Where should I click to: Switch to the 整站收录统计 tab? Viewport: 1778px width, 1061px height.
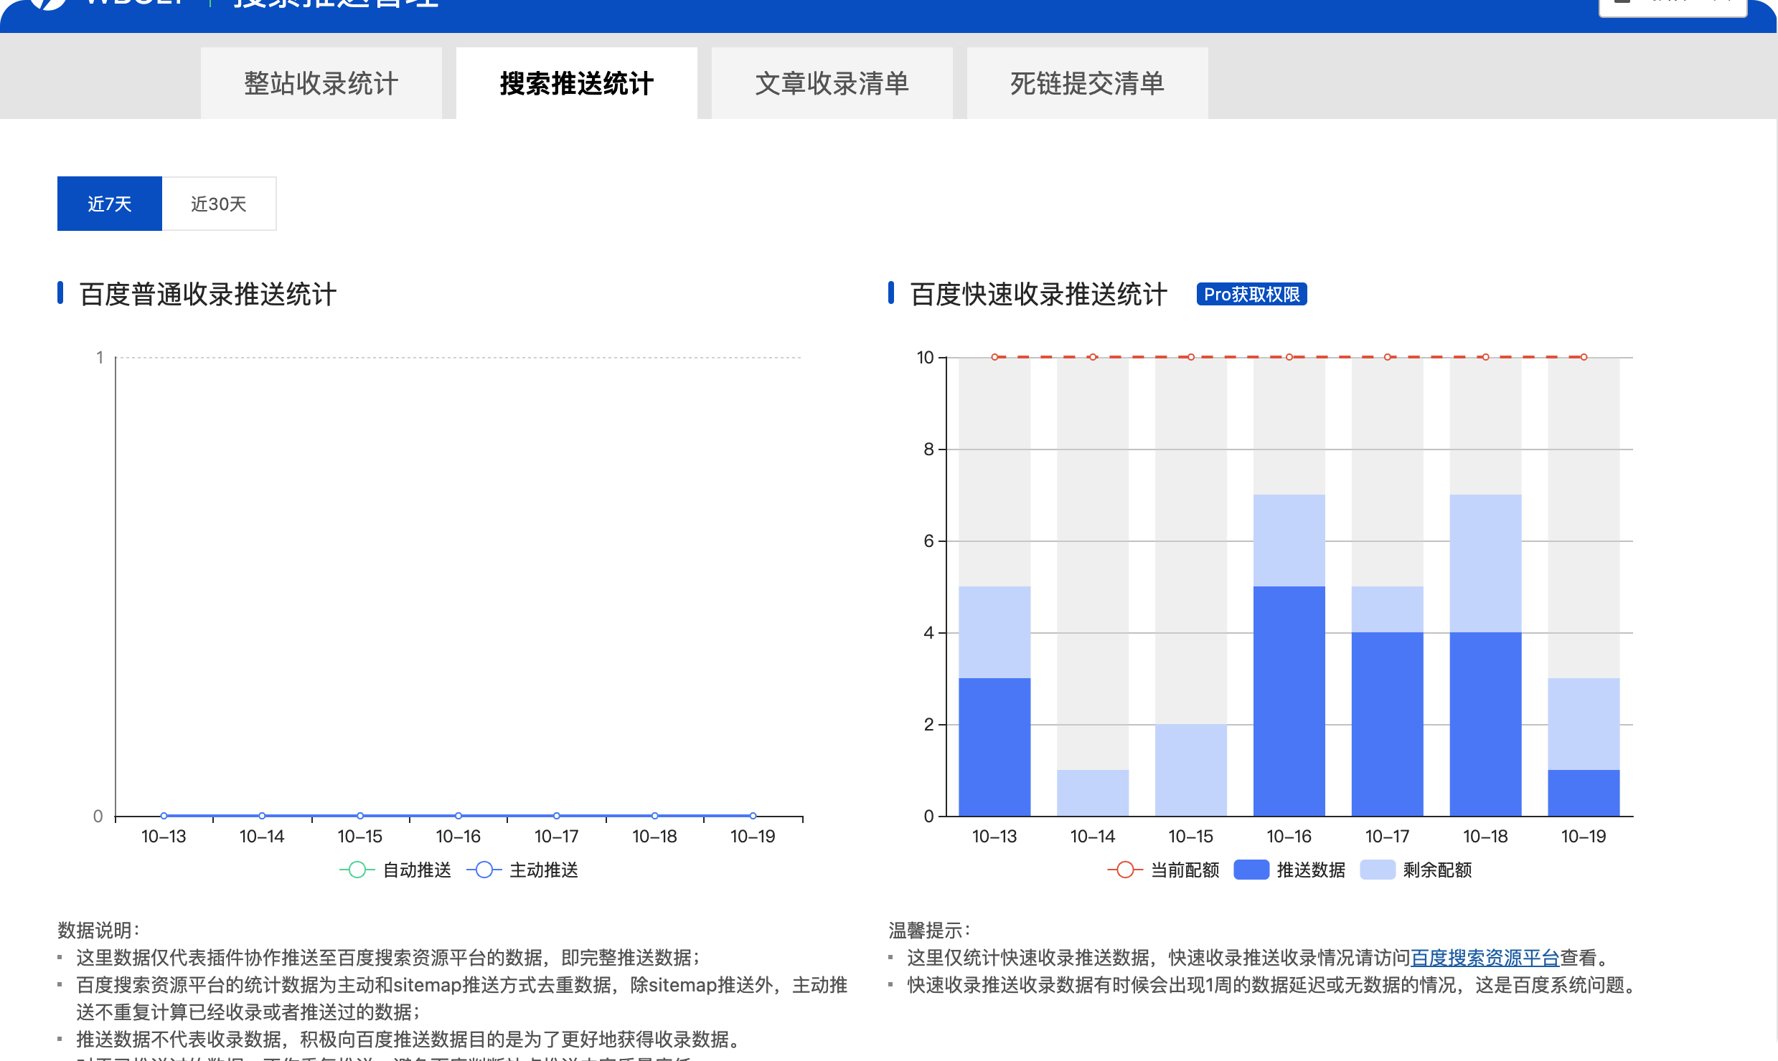[321, 83]
